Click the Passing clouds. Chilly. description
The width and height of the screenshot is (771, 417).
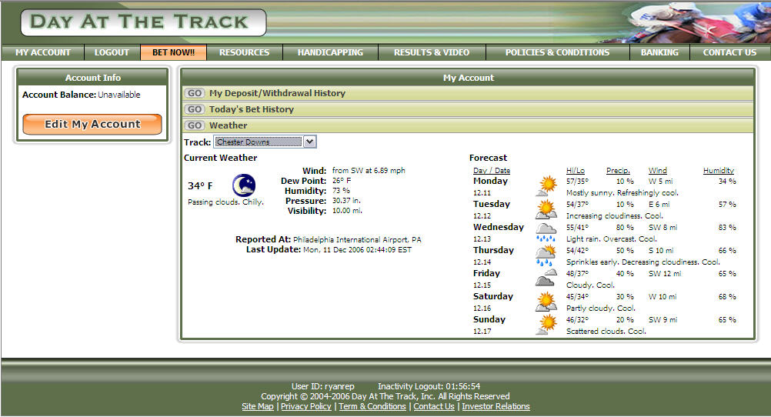point(225,202)
